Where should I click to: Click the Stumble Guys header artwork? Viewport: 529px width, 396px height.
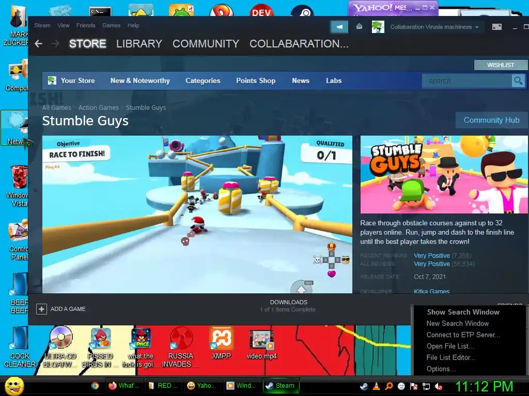[x=444, y=174]
